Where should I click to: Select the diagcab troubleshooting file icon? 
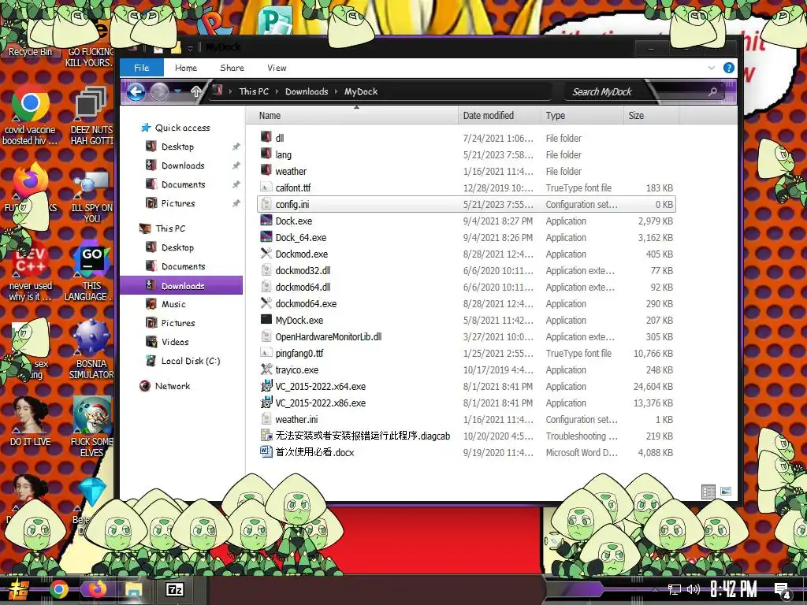coord(266,435)
